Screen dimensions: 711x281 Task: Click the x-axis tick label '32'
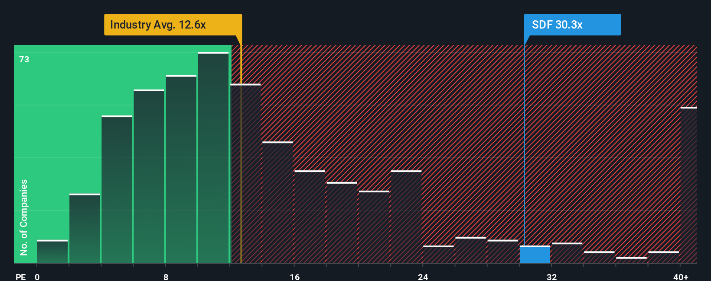tap(551, 277)
